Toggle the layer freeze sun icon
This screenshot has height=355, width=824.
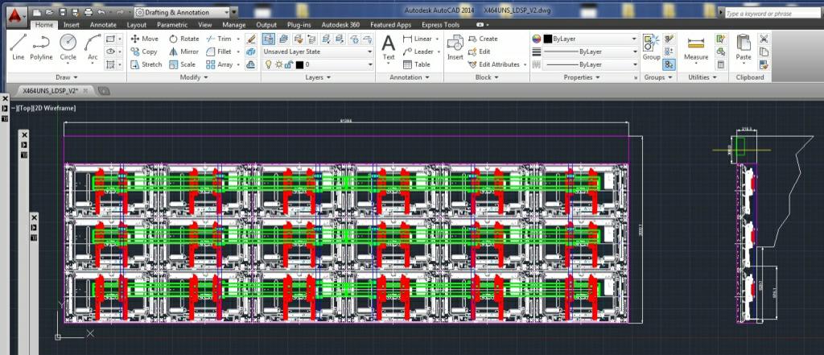[x=278, y=64]
